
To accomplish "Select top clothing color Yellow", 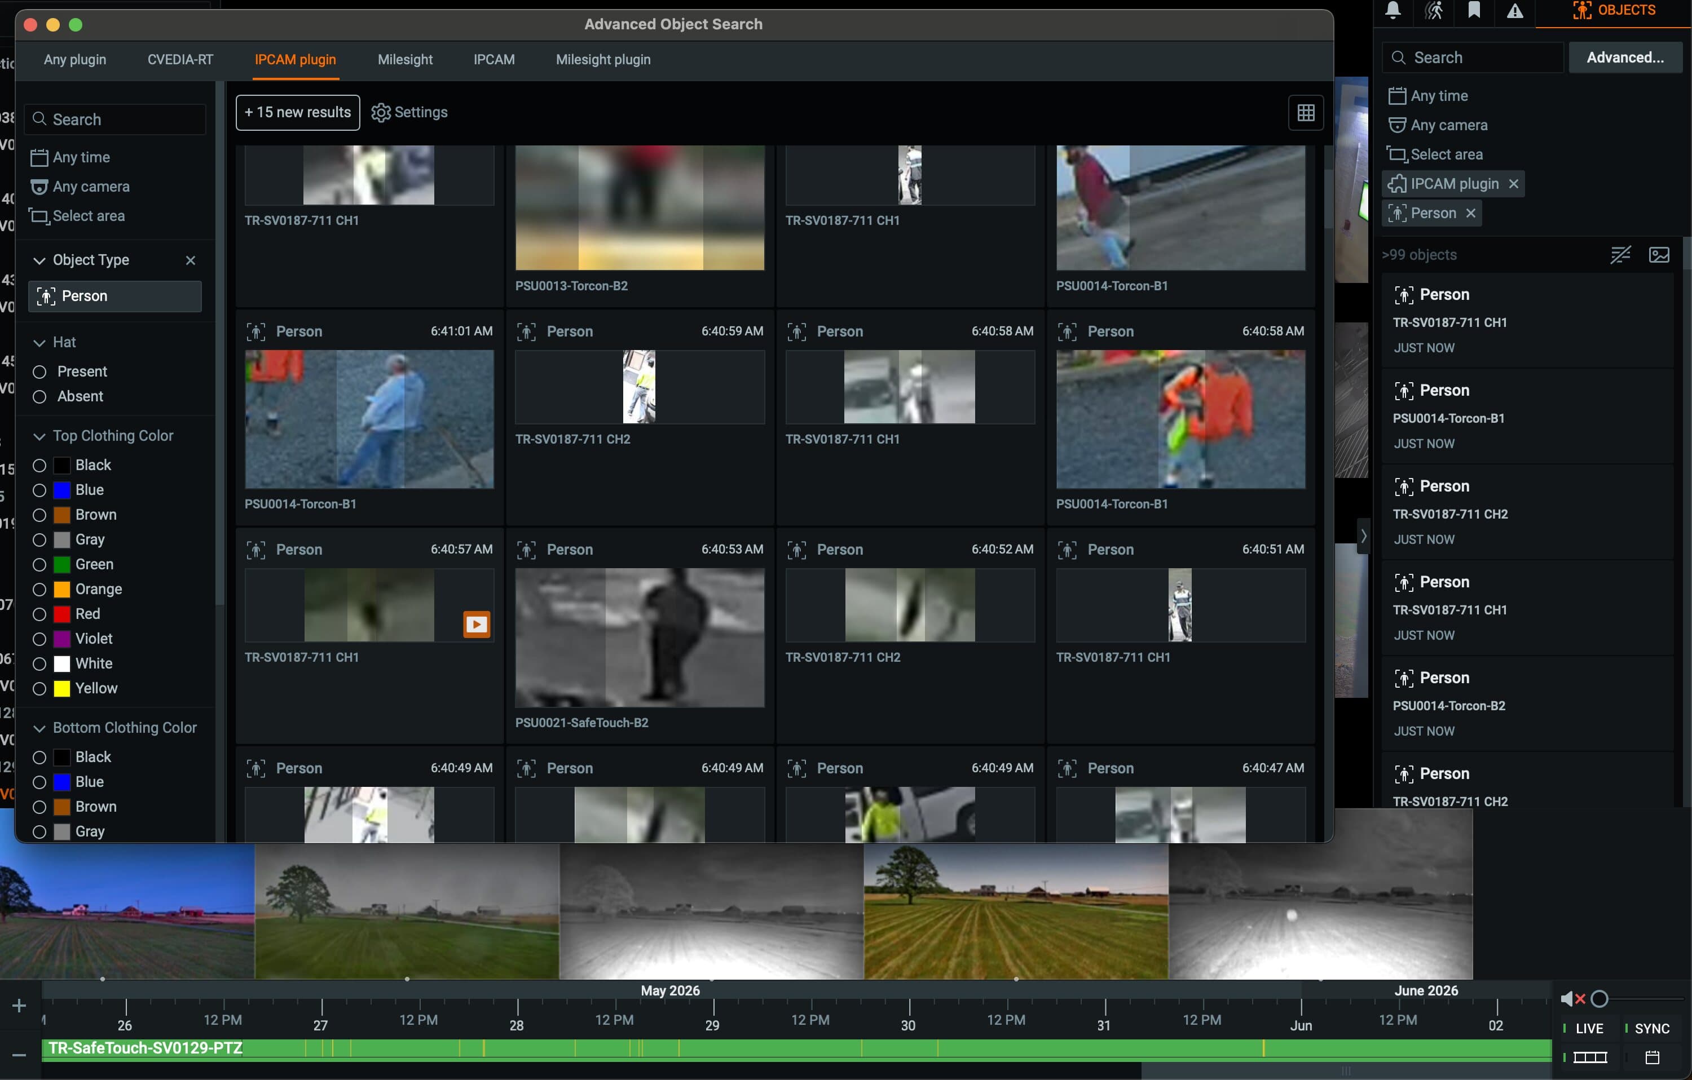I will pyautogui.click(x=40, y=689).
